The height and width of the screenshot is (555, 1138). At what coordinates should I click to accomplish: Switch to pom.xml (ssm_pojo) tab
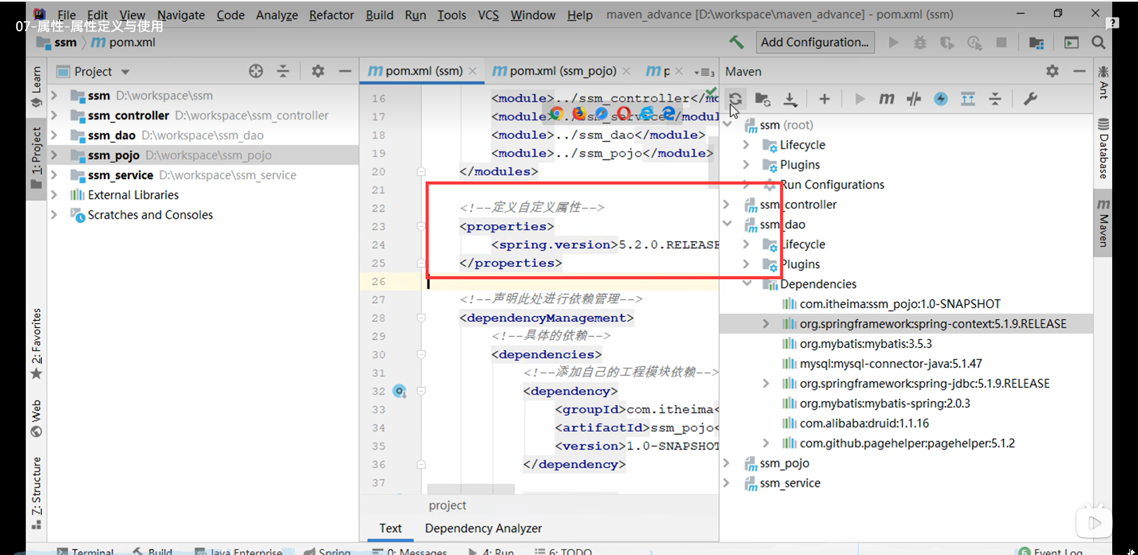(x=562, y=71)
